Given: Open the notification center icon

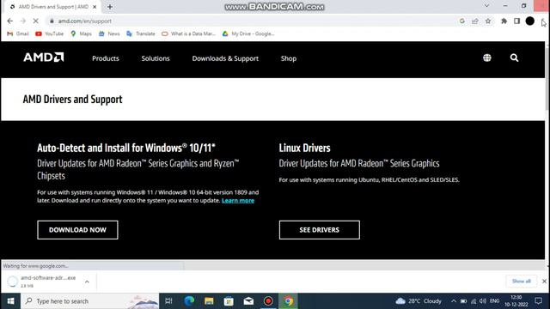Looking at the screenshot, I should [x=539, y=301].
